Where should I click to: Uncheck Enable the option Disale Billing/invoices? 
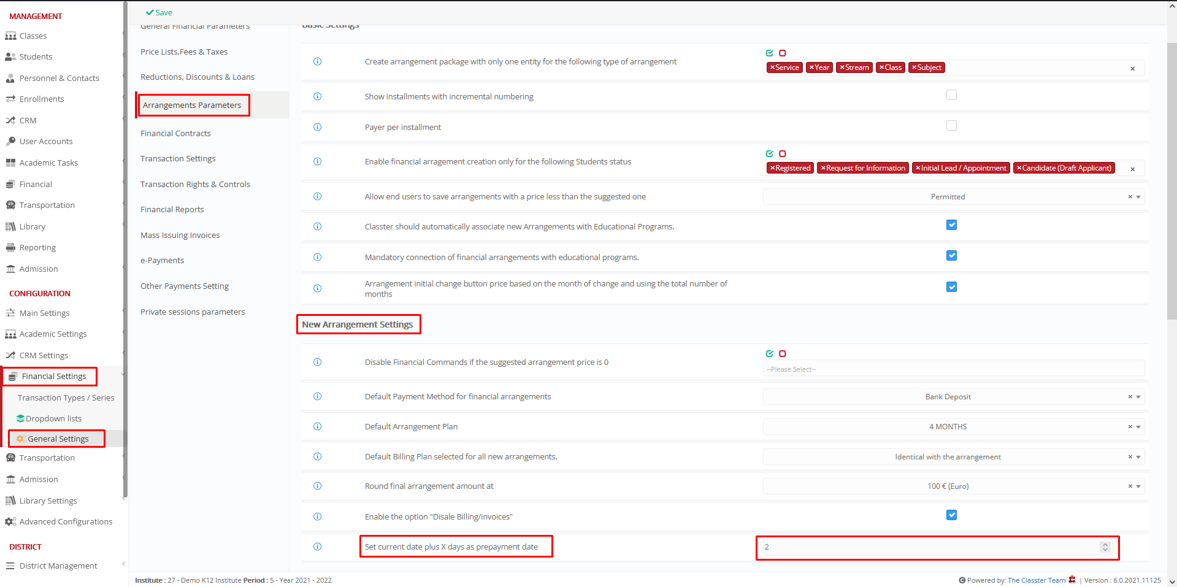click(x=951, y=515)
